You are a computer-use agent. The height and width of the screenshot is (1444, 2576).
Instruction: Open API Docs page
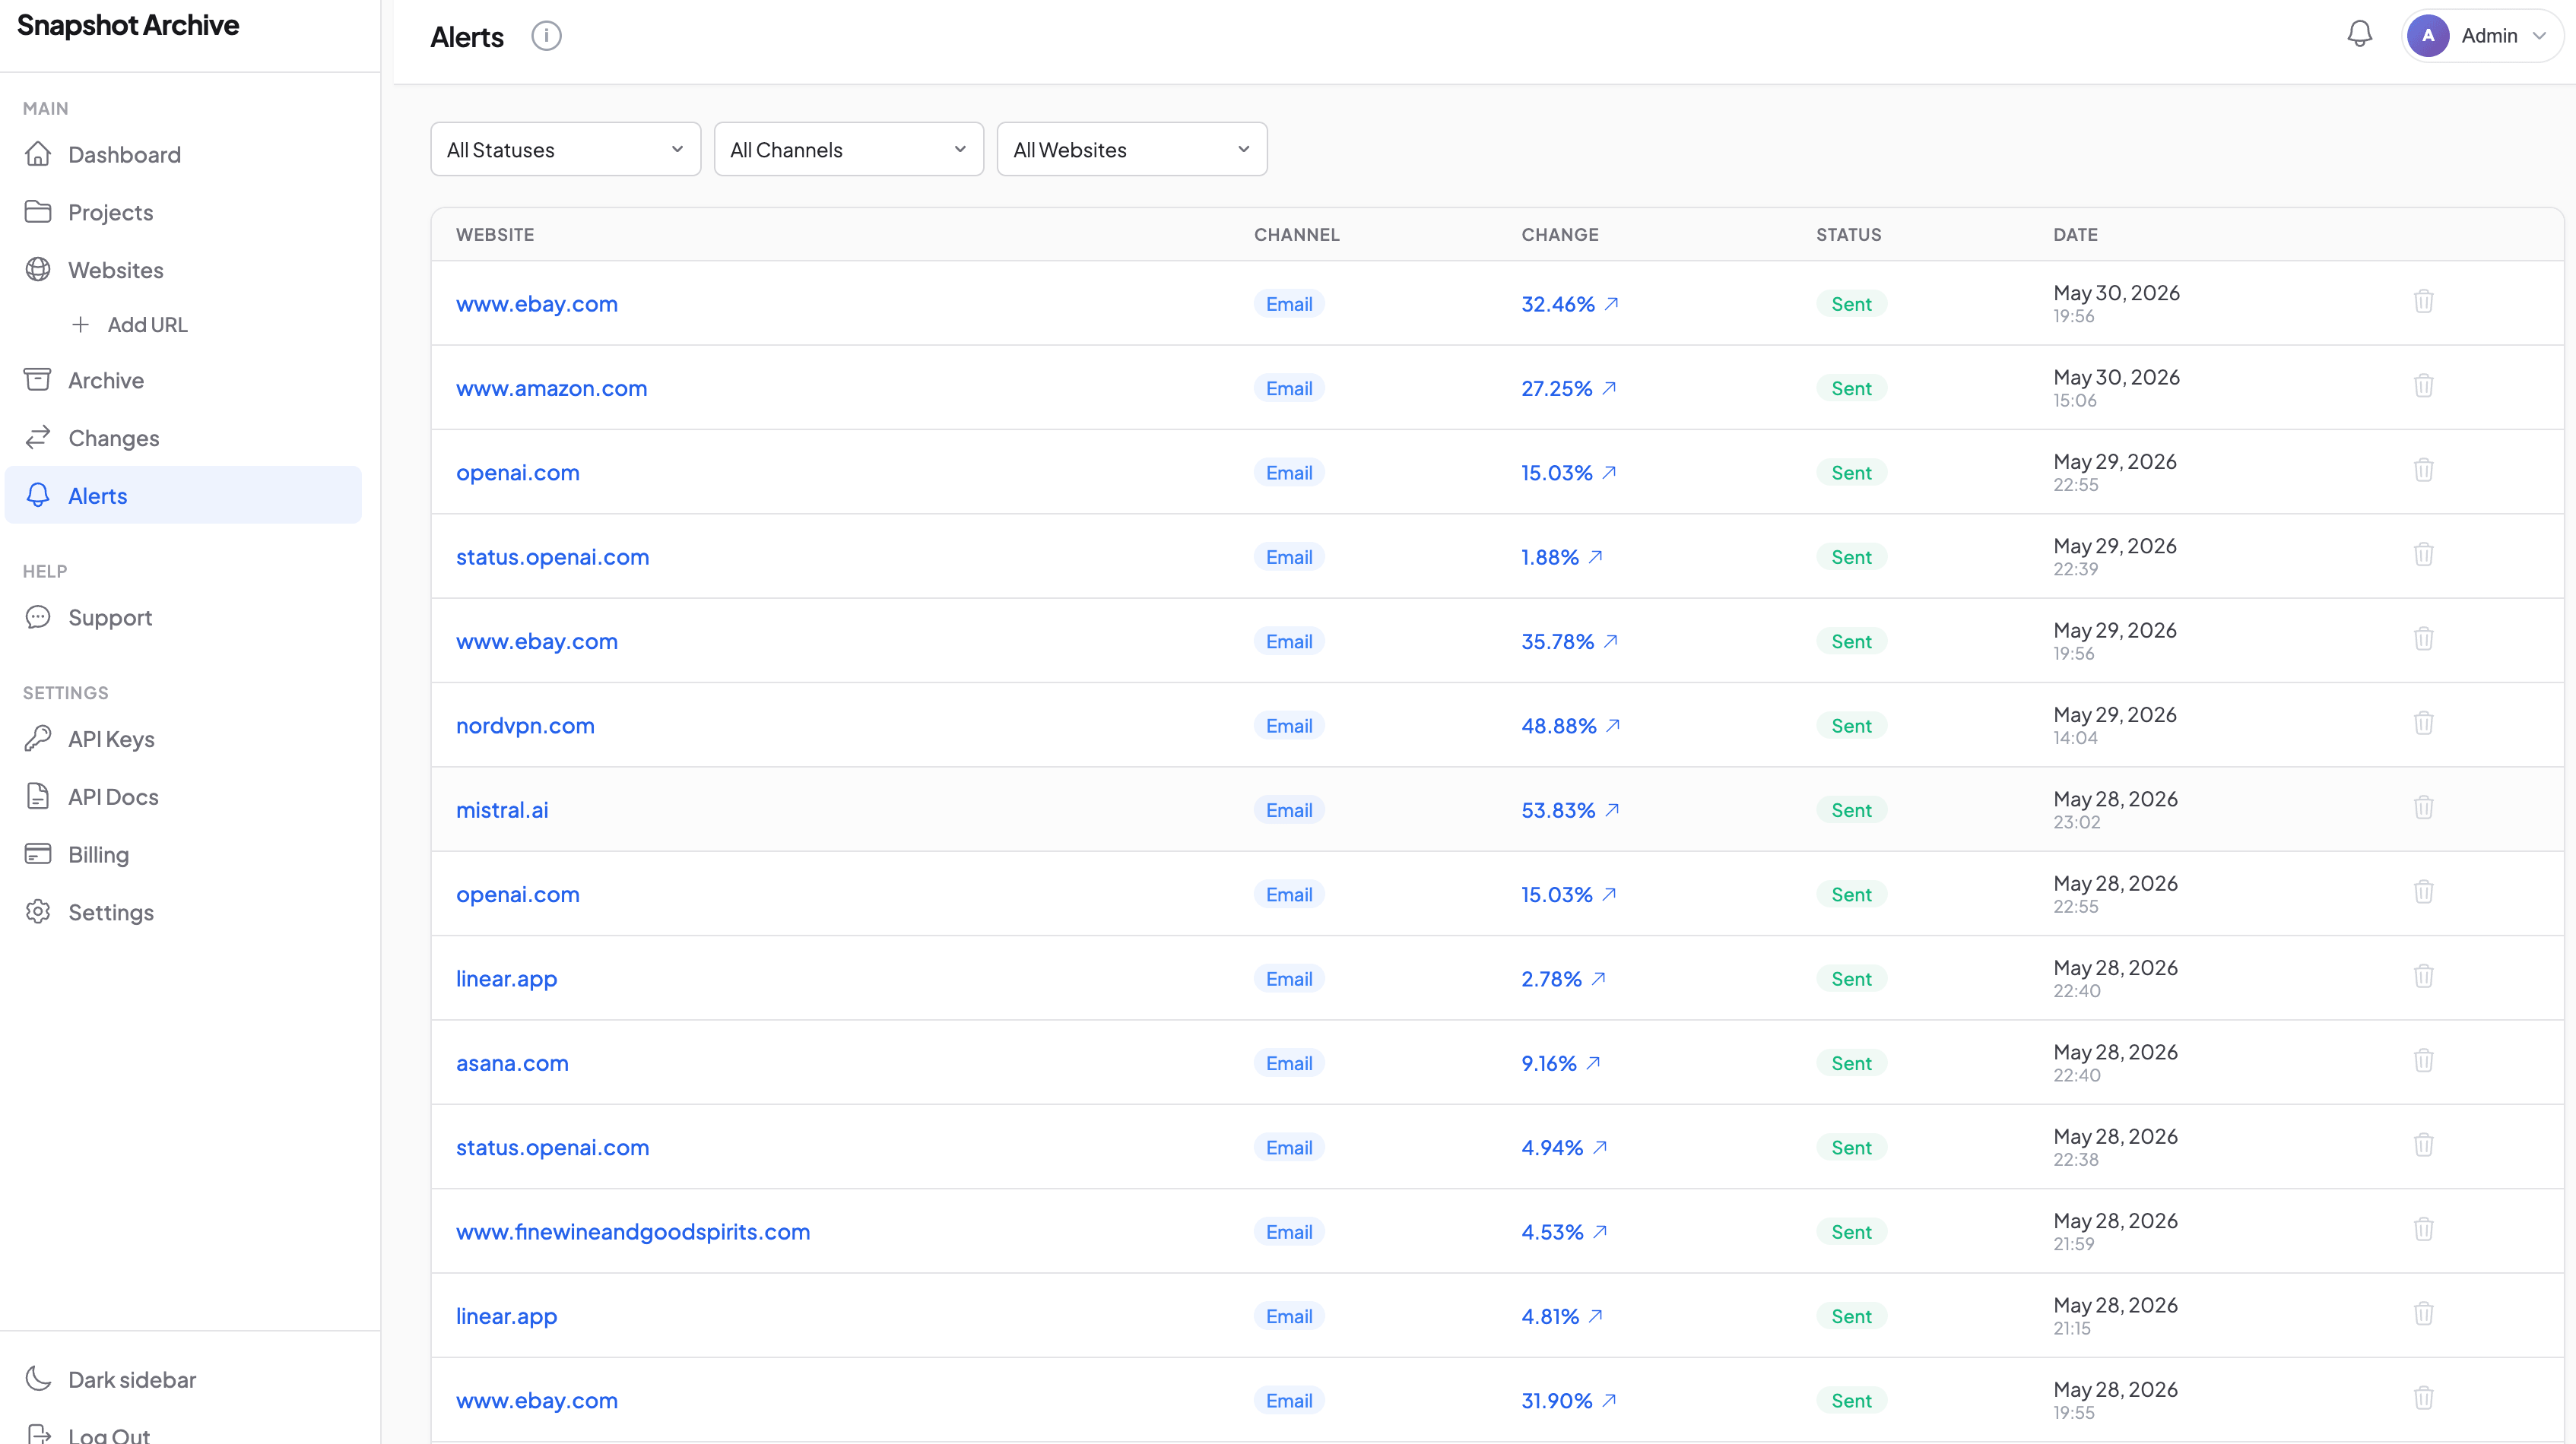tap(183, 796)
